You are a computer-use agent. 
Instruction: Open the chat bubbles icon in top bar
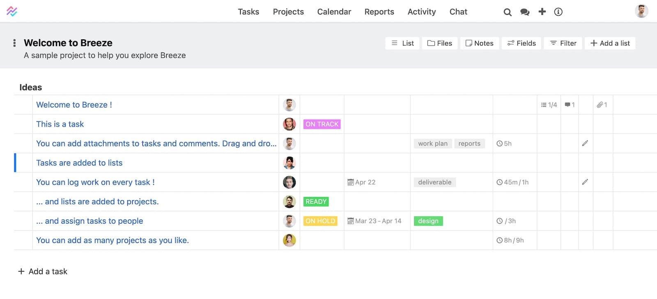point(525,12)
